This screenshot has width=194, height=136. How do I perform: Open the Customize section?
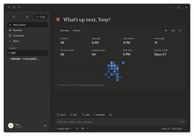coord(27,36)
